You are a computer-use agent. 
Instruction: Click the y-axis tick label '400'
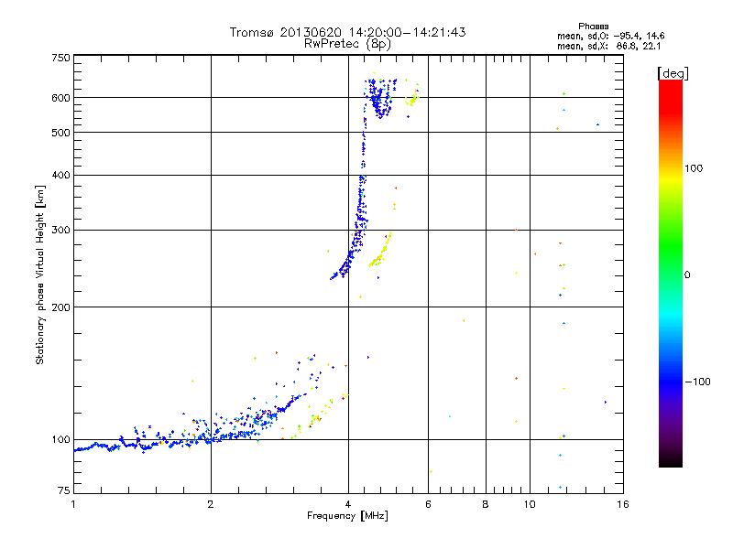pos(60,175)
